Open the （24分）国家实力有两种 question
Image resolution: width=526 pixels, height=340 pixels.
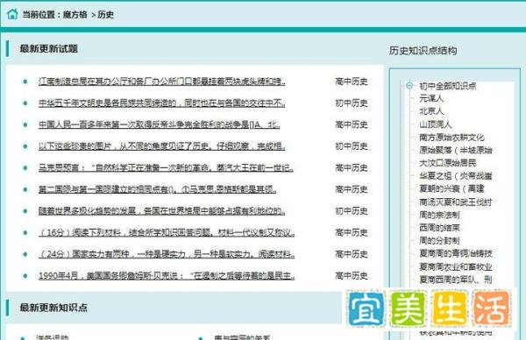[167, 254]
